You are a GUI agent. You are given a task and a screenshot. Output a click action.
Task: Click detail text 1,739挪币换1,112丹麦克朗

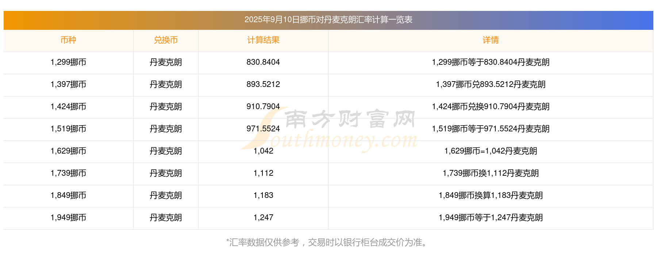point(491,173)
